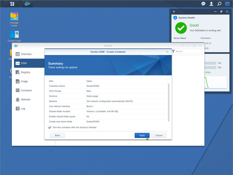Click the green Good status checkmark icon
This screenshot has width=233, height=175.
coord(181,28)
